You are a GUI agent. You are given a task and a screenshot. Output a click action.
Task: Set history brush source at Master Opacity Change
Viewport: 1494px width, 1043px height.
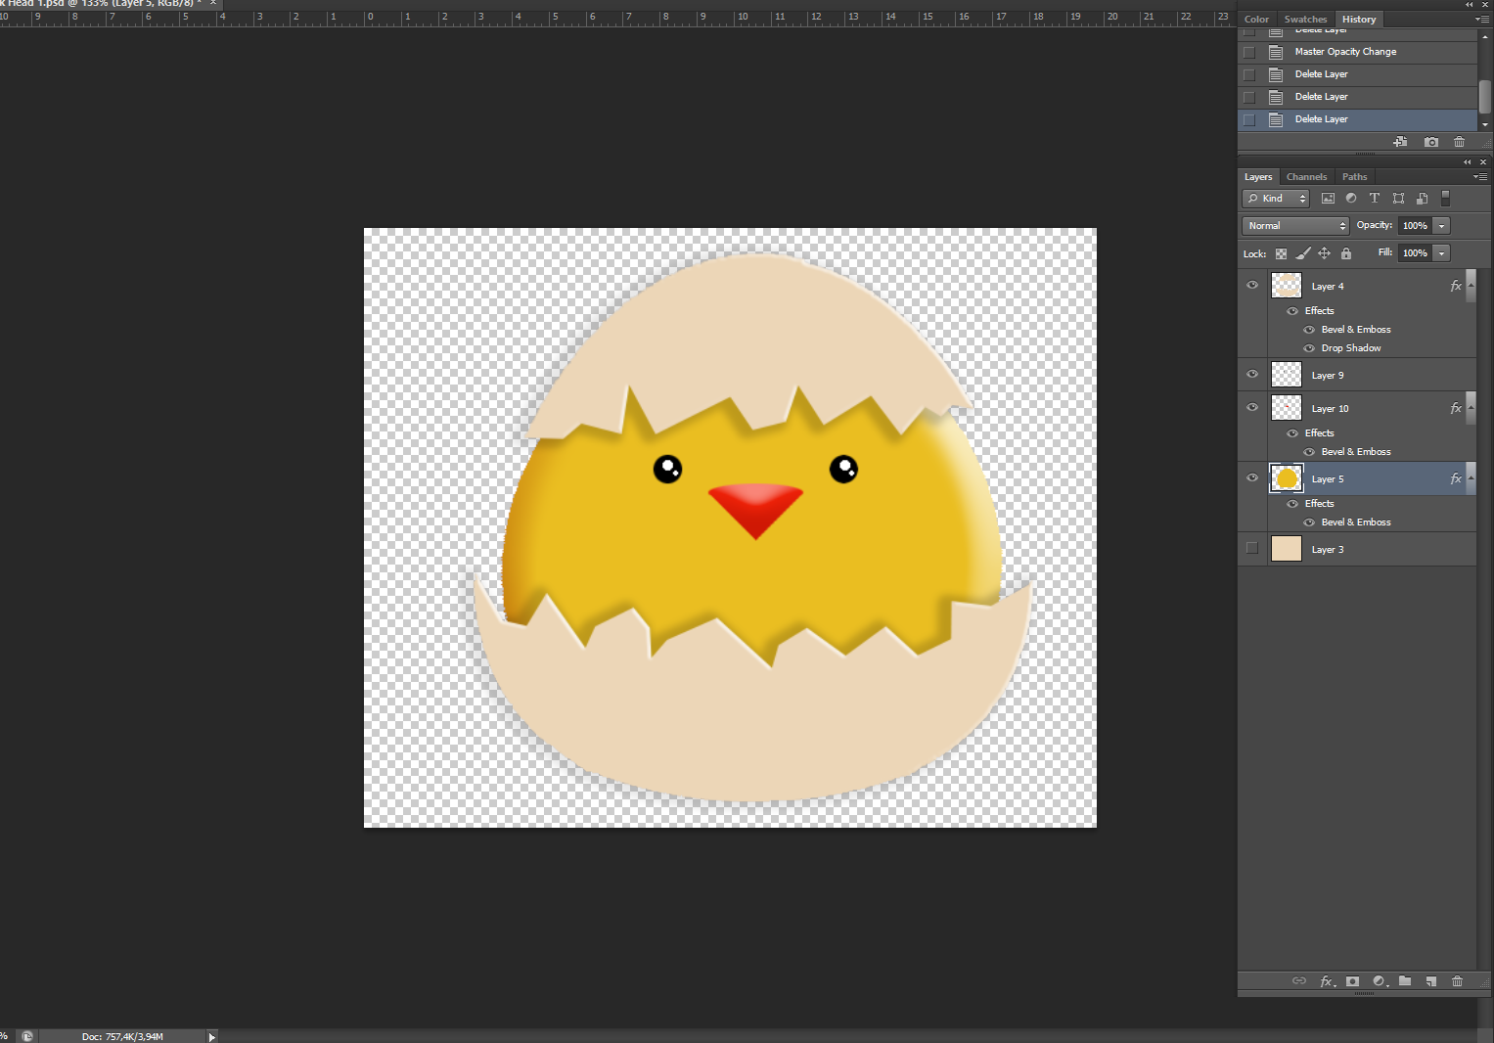click(1249, 52)
